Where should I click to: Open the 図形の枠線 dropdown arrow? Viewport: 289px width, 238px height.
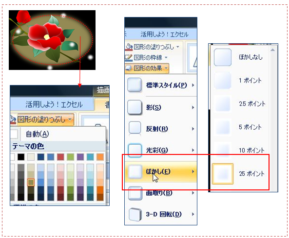click(x=166, y=57)
